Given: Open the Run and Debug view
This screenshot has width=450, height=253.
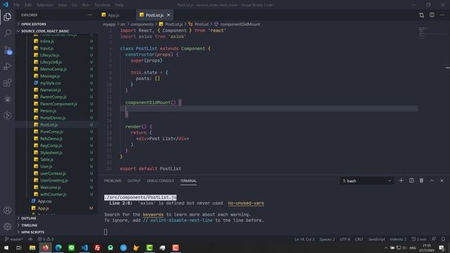Looking at the screenshot, I should coord(8,66).
